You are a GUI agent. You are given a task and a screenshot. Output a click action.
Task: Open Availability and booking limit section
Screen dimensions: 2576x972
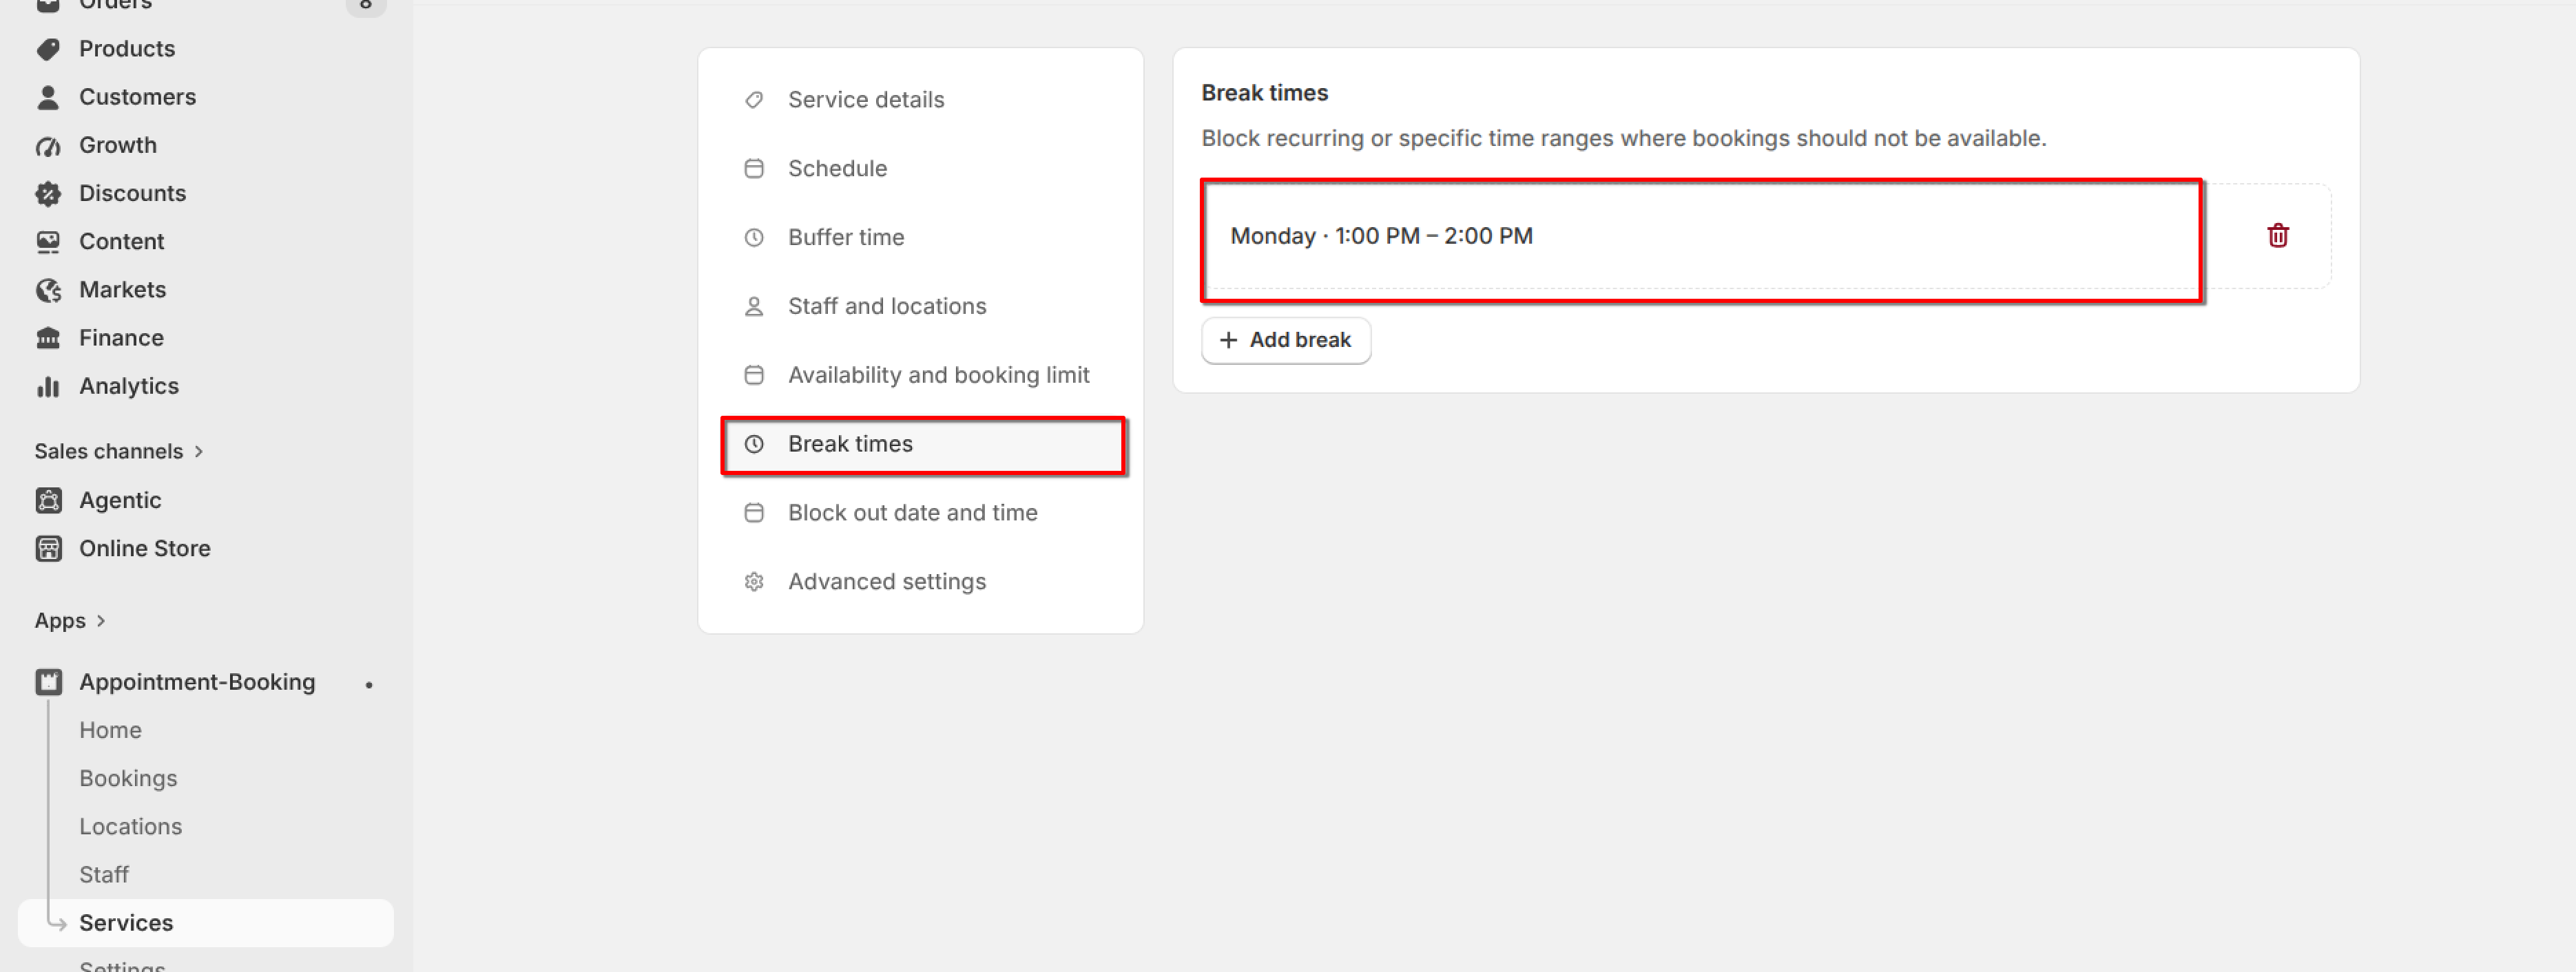tap(922, 374)
